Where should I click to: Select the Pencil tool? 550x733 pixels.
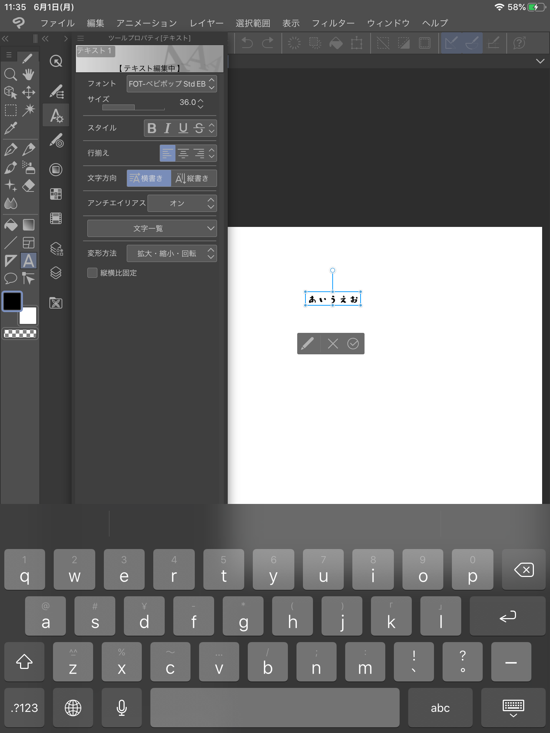tap(29, 150)
